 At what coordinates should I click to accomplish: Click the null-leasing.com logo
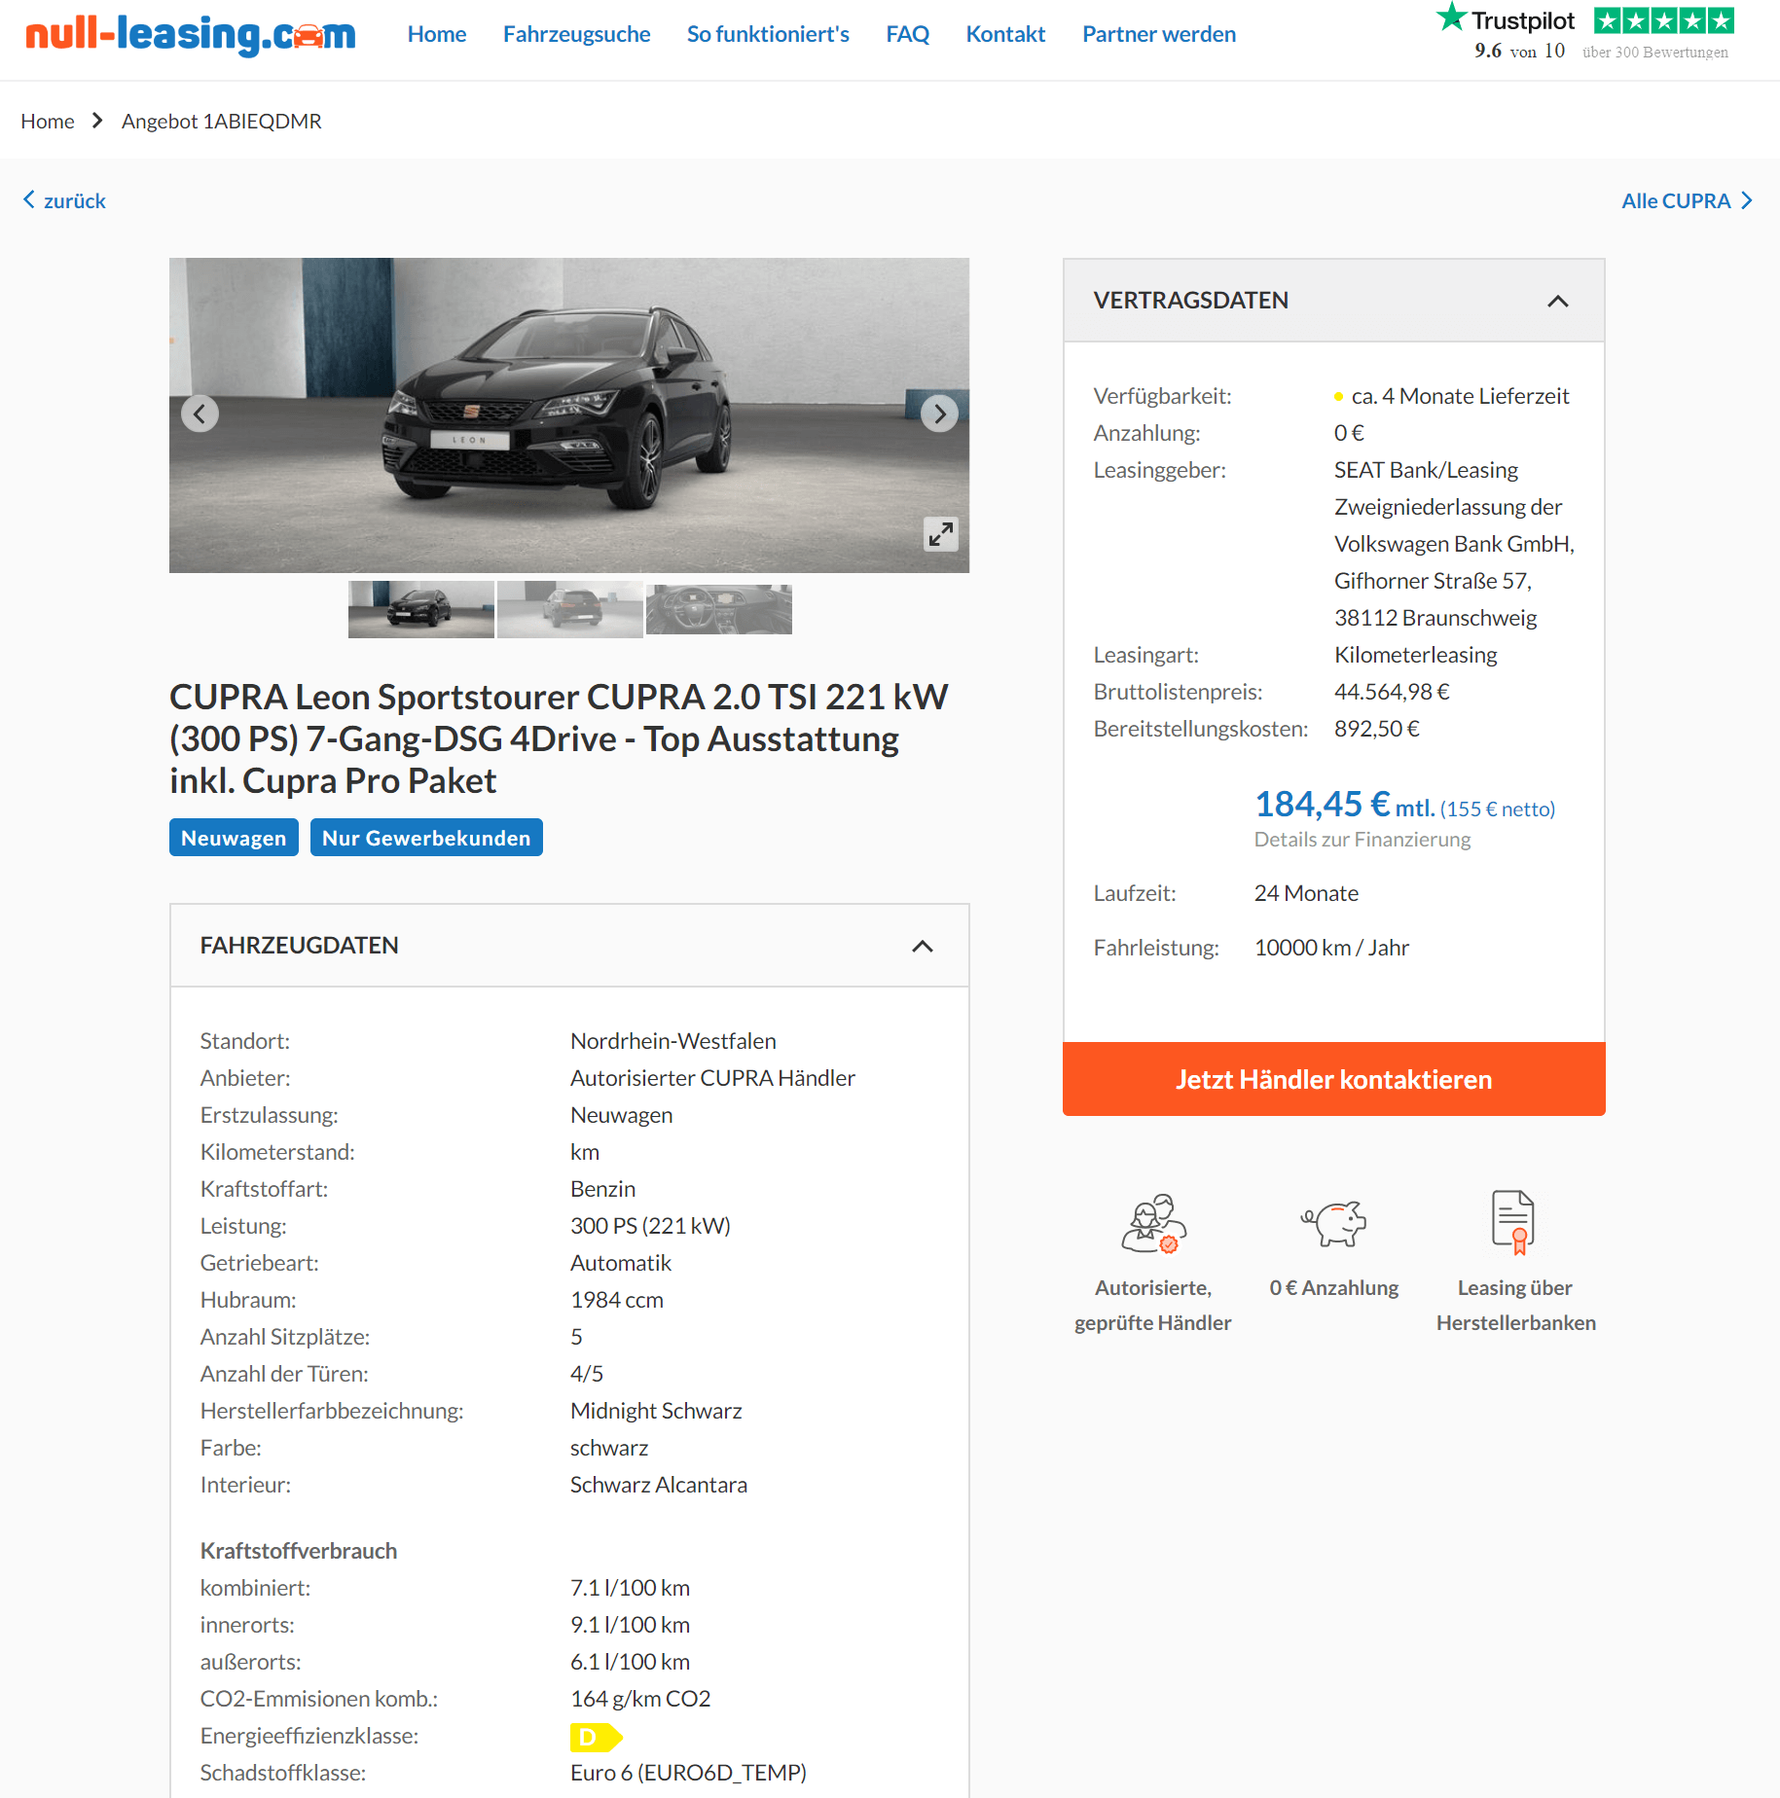pos(191,35)
